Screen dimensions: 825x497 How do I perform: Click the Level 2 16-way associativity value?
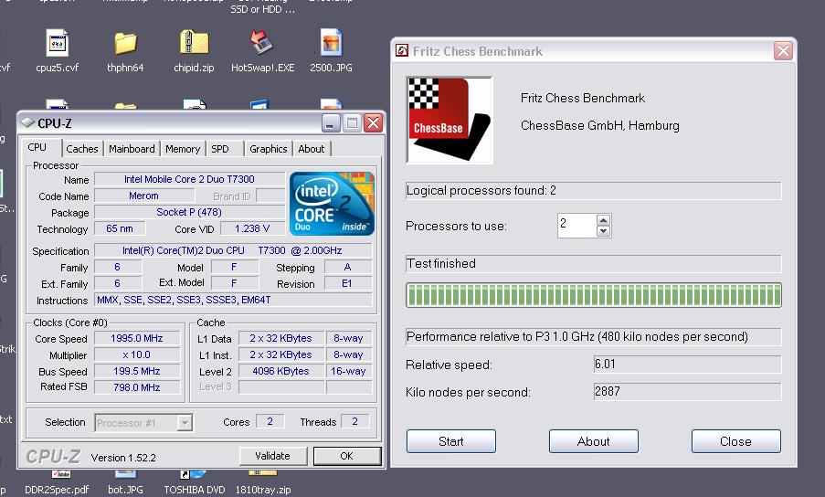click(x=348, y=371)
